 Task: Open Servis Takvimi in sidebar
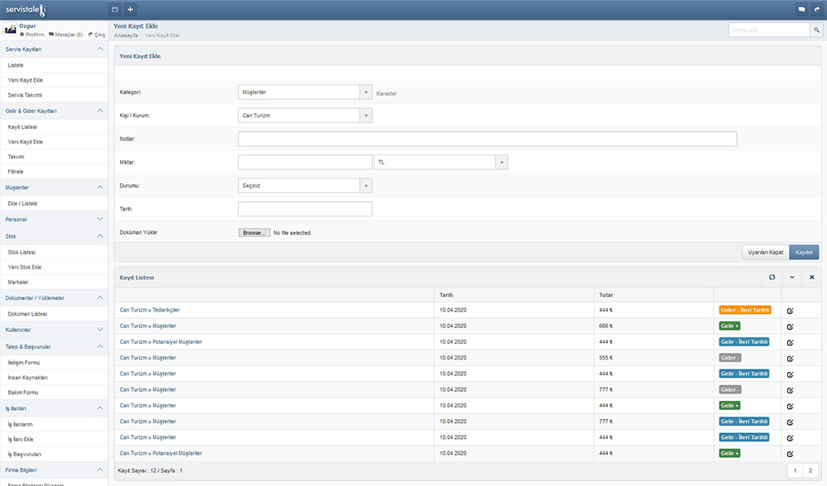pos(25,95)
